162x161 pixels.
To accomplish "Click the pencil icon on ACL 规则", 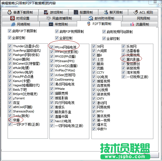I will click(x=136, y=12).
